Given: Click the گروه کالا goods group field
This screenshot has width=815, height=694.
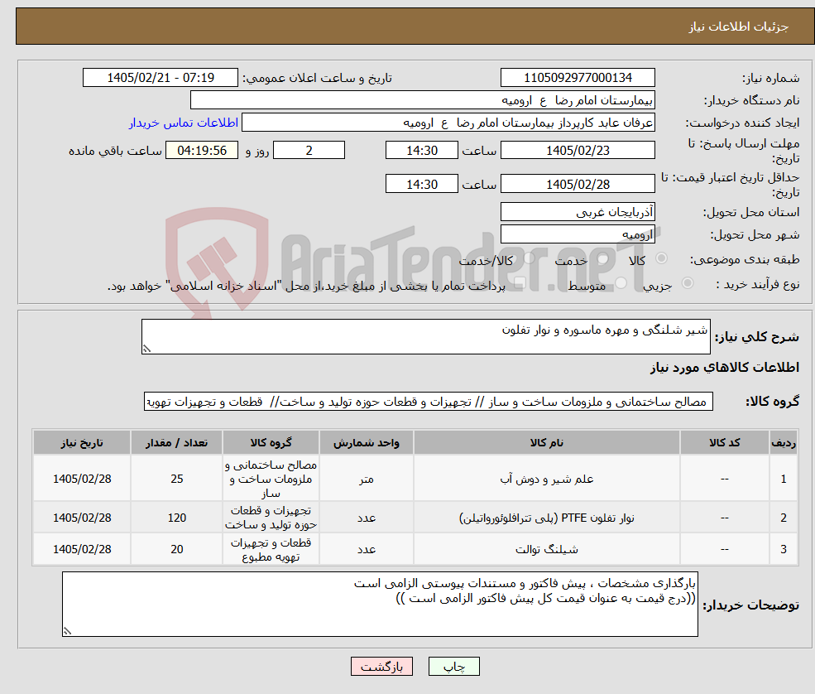Looking at the screenshot, I should [x=429, y=402].
